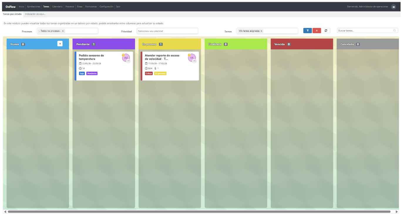Click the clock icon beside '1d'
Screen dimensions: 402x217
80,68
